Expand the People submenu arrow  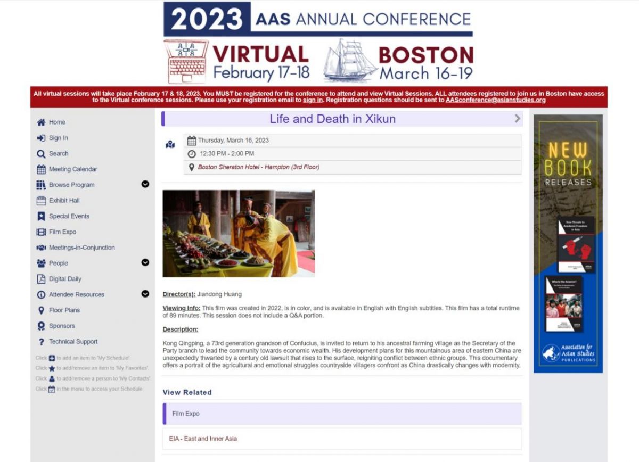coord(145,262)
